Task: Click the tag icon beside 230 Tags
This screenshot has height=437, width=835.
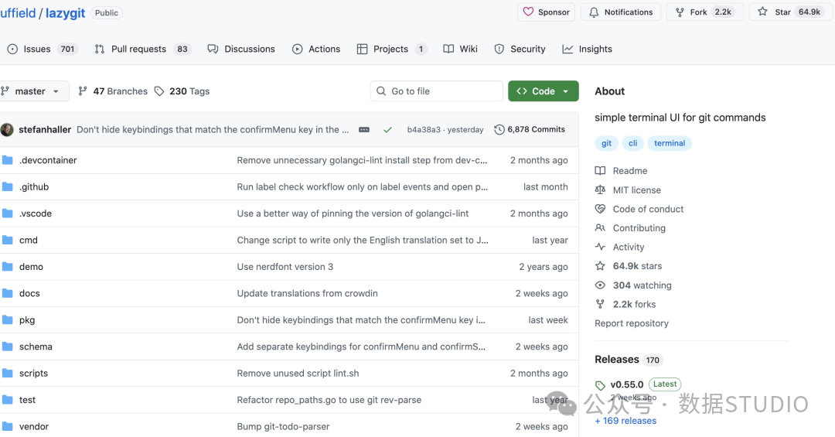Action: tap(159, 91)
